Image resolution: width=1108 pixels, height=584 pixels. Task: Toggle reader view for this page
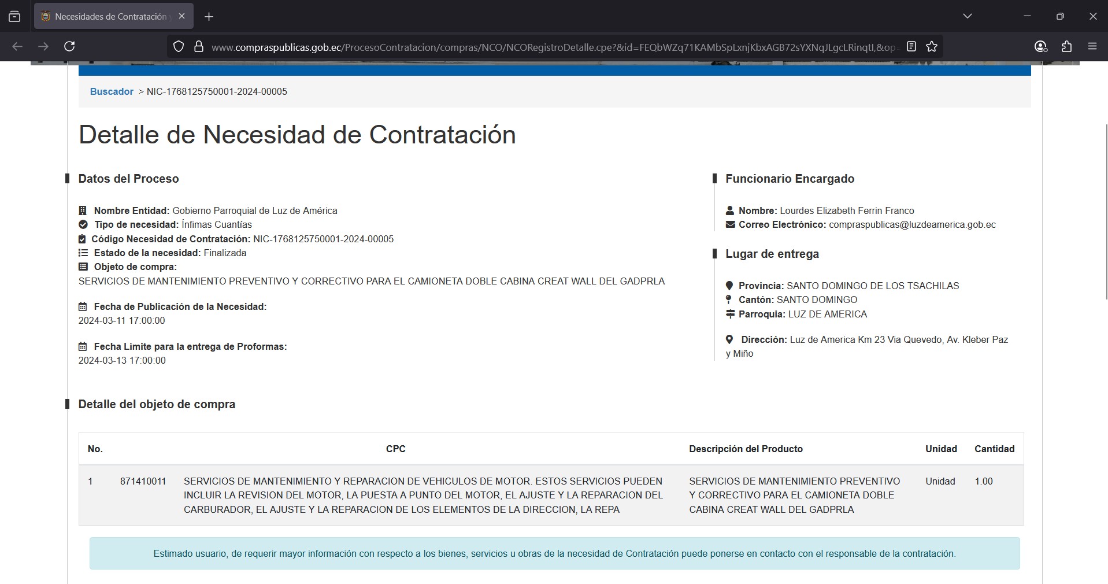point(911,47)
